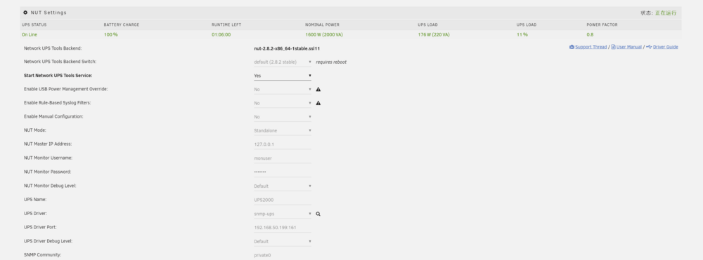Click the backend version 'nut-2.8.2-x86_64-1stable.ssl11'
This screenshot has width=703, height=260.
point(287,48)
